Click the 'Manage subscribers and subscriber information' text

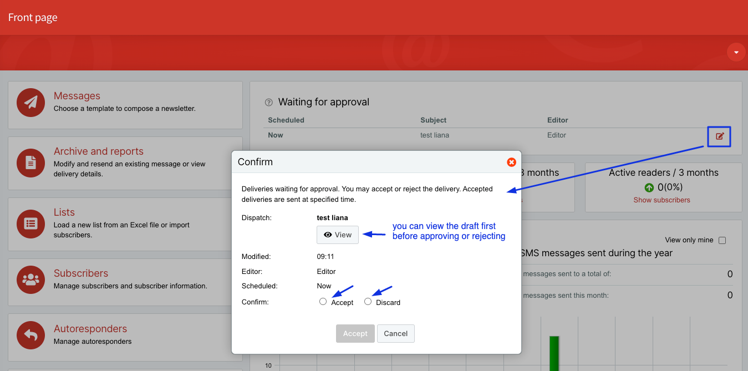pyautogui.click(x=130, y=286)
